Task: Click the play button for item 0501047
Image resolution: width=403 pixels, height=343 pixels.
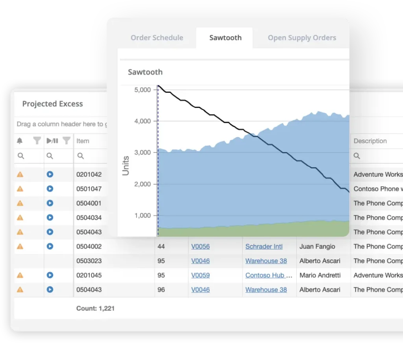Action: point(50,189)
